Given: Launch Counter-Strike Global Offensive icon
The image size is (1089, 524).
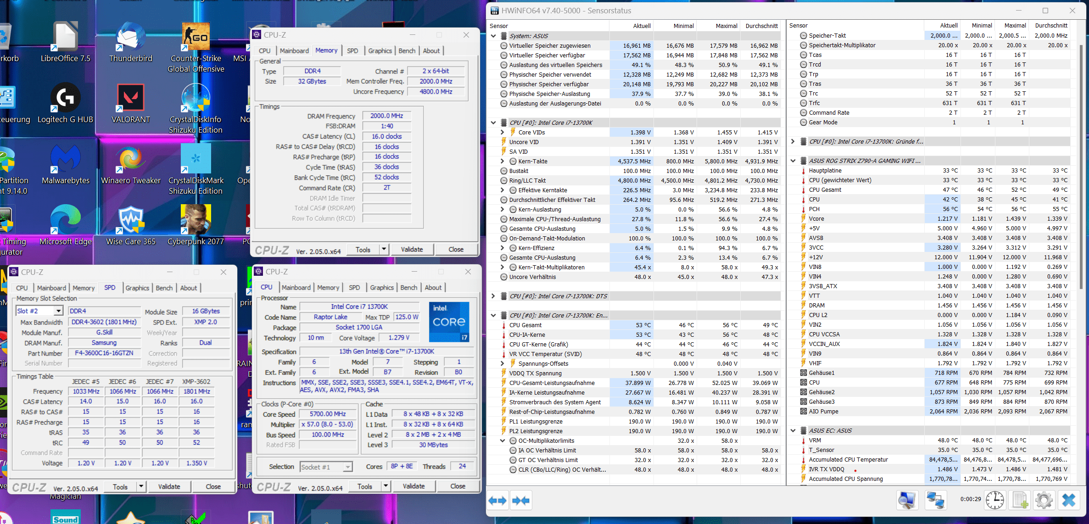Looking at the screenshot, I should [196, 47].
